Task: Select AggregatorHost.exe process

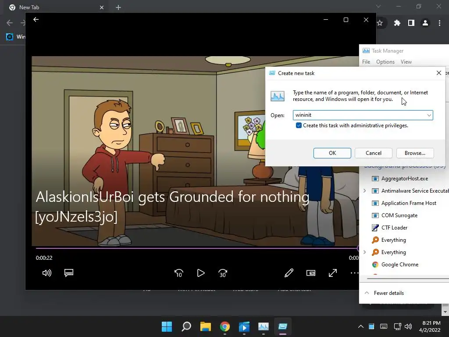Action: click(404, 179)
